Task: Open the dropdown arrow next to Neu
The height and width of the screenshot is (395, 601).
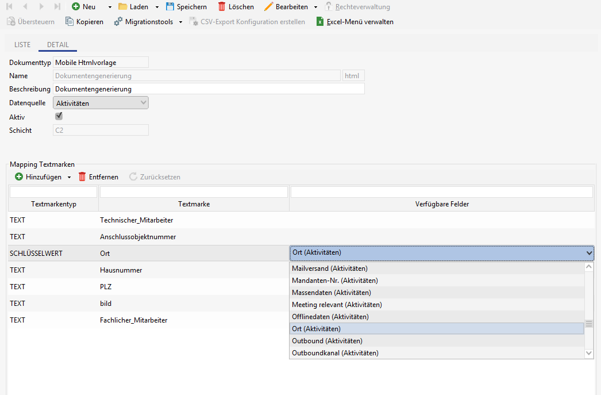Action: pyautogui.click(x=110, y=7)
